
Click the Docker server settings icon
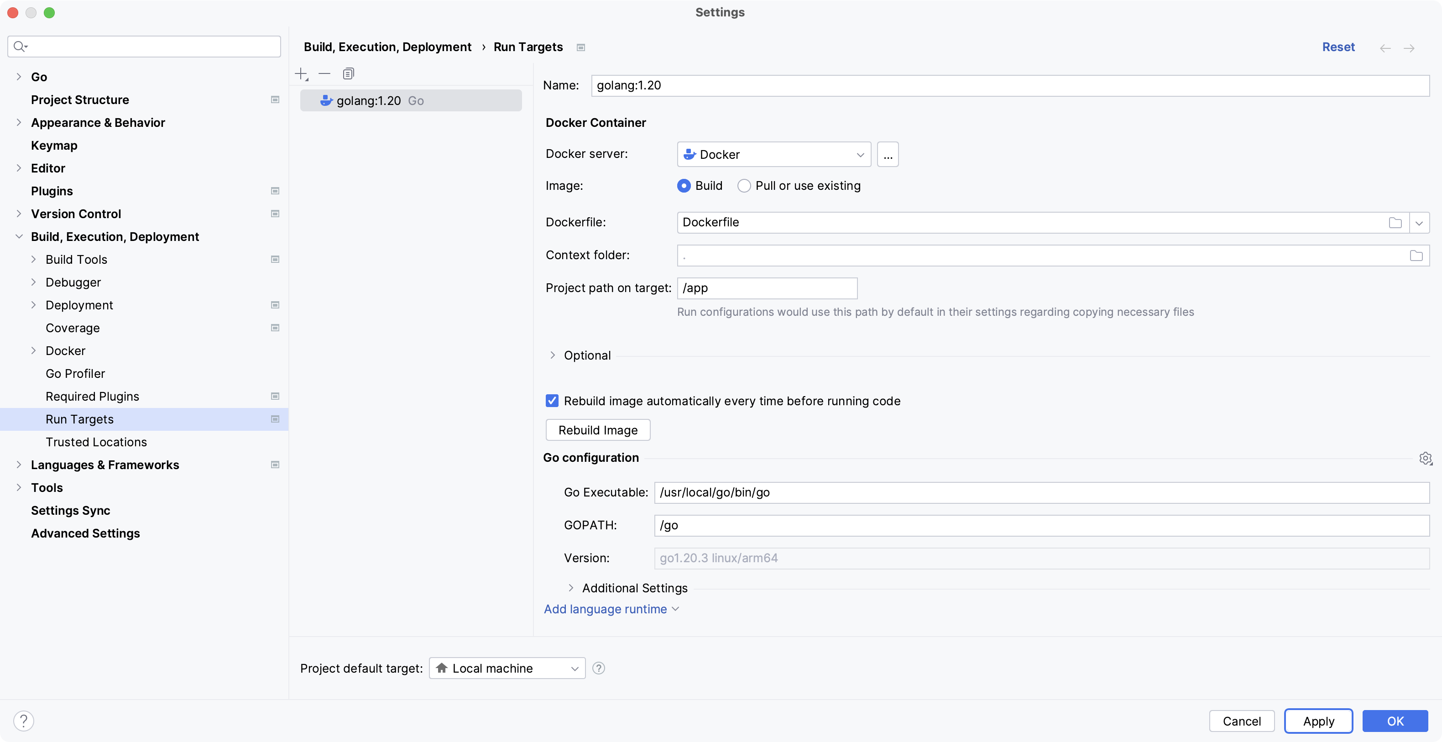tap(888, 154)
